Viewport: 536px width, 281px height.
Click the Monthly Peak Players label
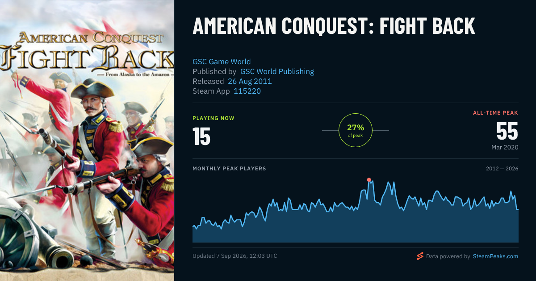click(229, 169)
